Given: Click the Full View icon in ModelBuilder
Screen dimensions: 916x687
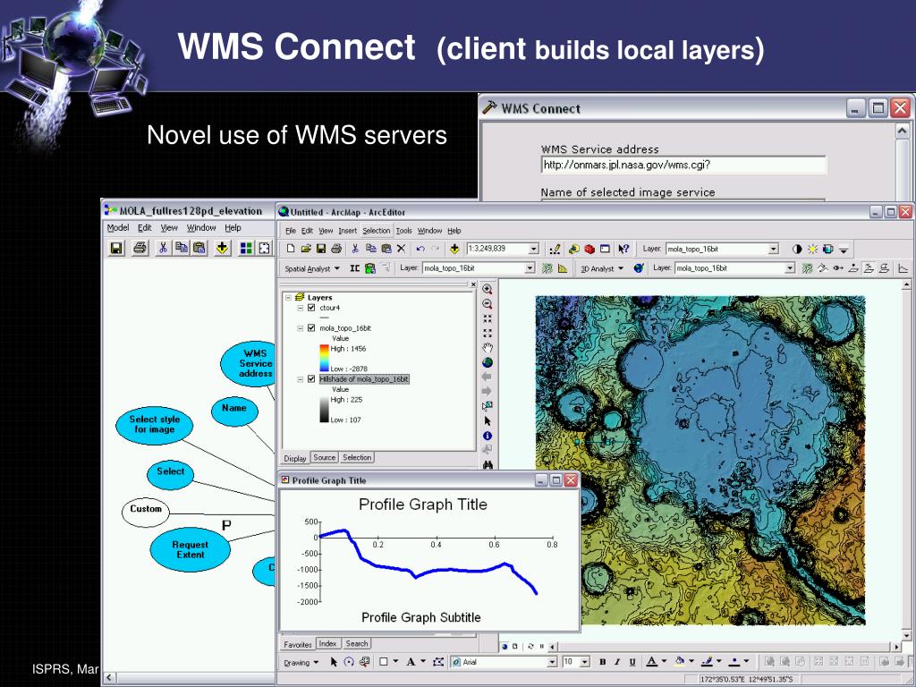Looking at the screenshot, I should tap(265, 249).
